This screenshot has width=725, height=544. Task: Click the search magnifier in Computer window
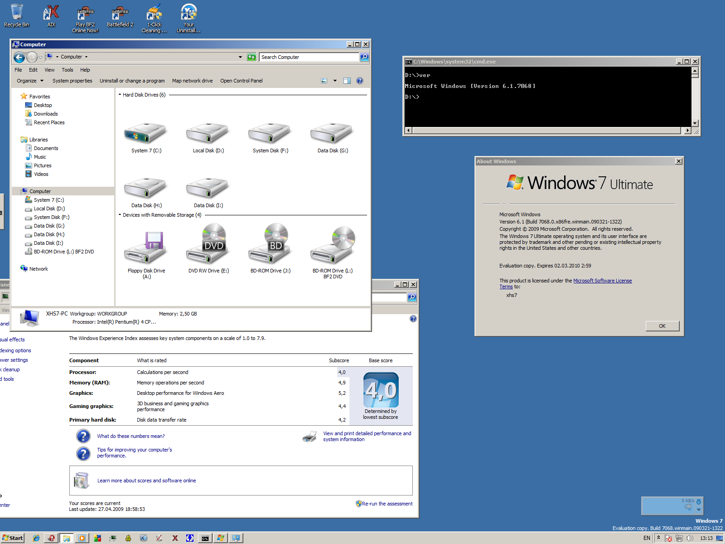[x=364, y=57]
